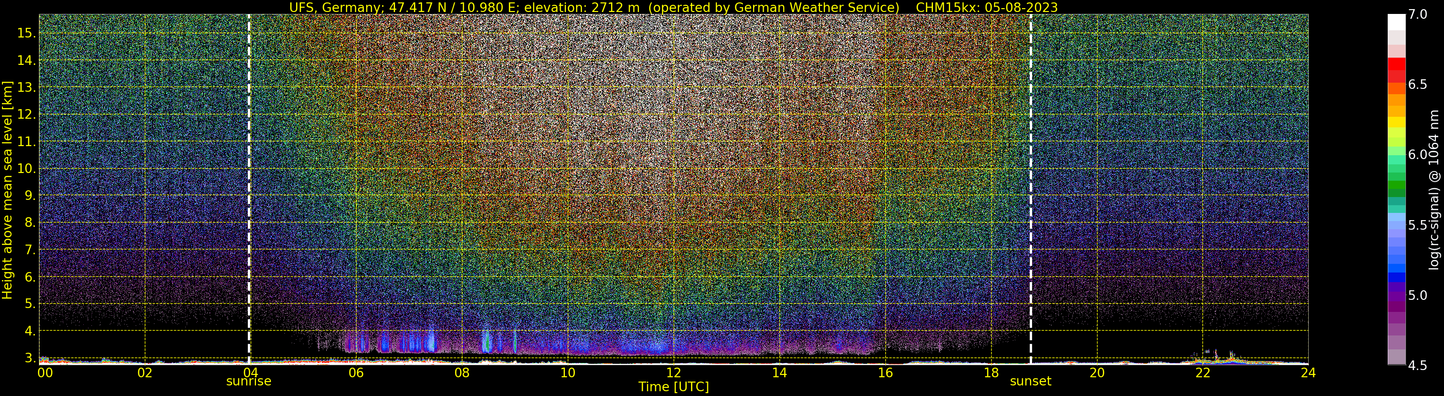The width and height of the screenshot is (1444, 396).
Task: Click colorbar value label '7.0'
Action: (1418, 14)
